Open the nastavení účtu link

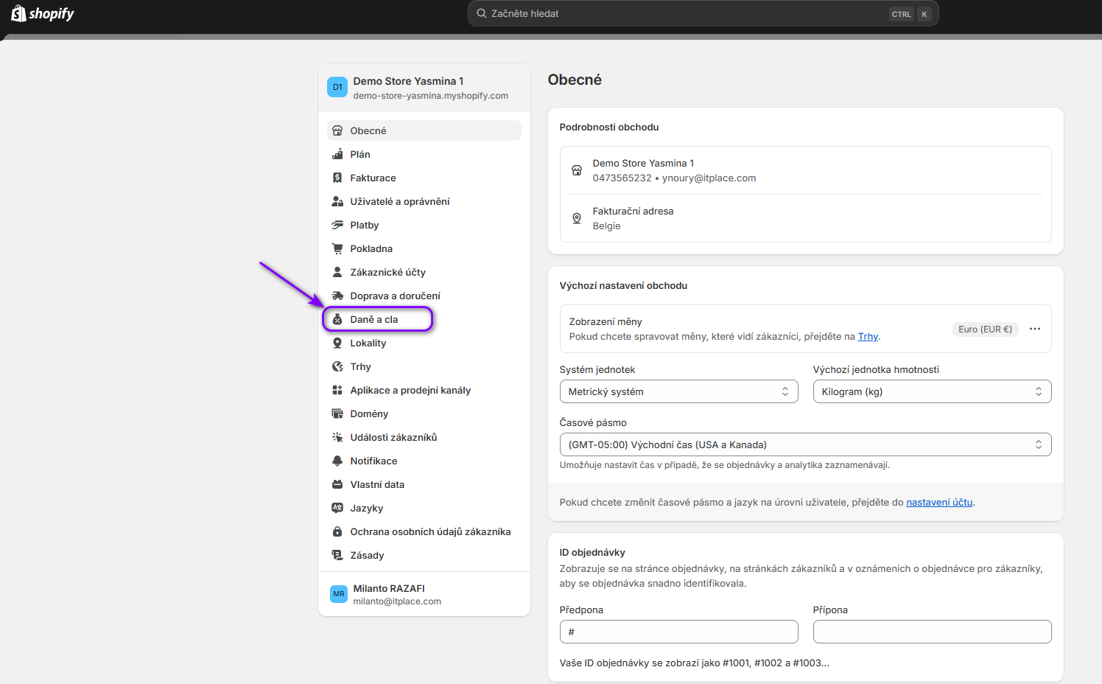[938, 502]
